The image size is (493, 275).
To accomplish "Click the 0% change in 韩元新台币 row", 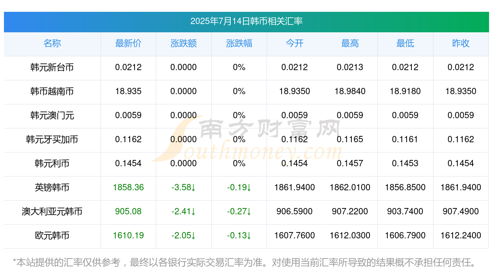I will [x=239, y=67].
